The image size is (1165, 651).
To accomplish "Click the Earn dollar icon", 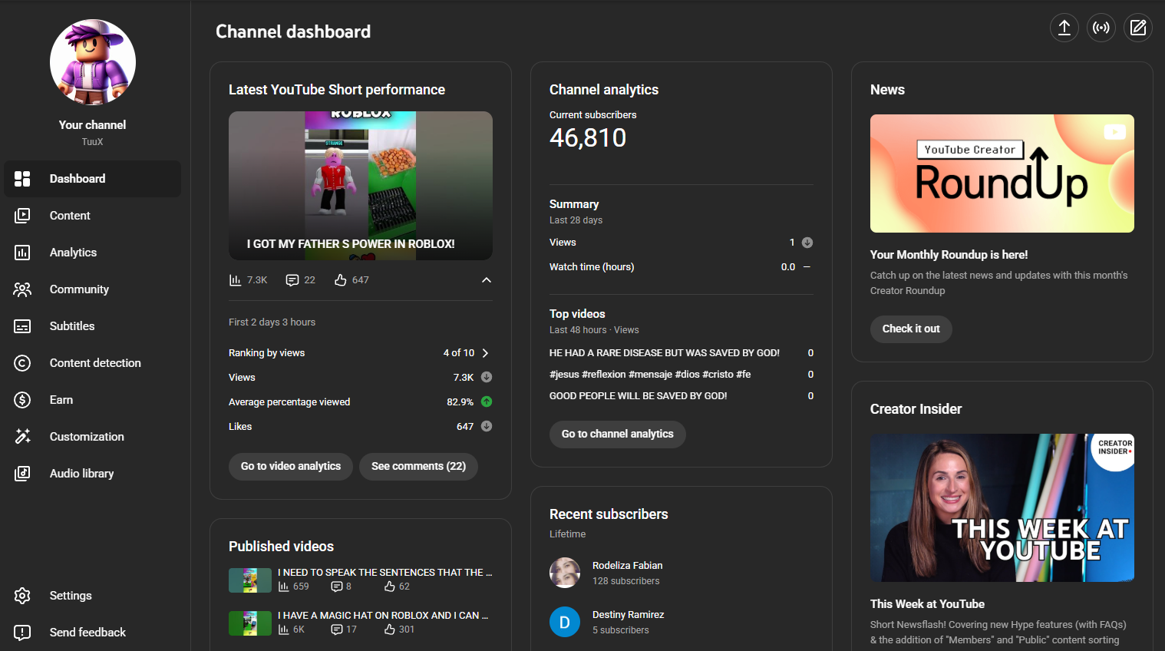I will coord(22,400).
